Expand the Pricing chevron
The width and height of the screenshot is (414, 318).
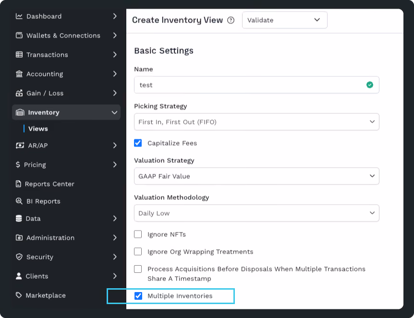[x=115, y=165]
